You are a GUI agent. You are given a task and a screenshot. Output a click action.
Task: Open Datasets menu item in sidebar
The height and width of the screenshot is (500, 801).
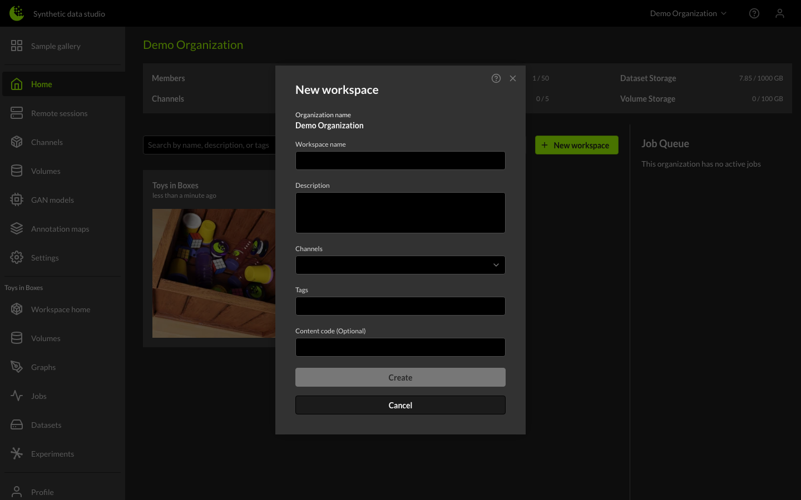coord(46,425)
